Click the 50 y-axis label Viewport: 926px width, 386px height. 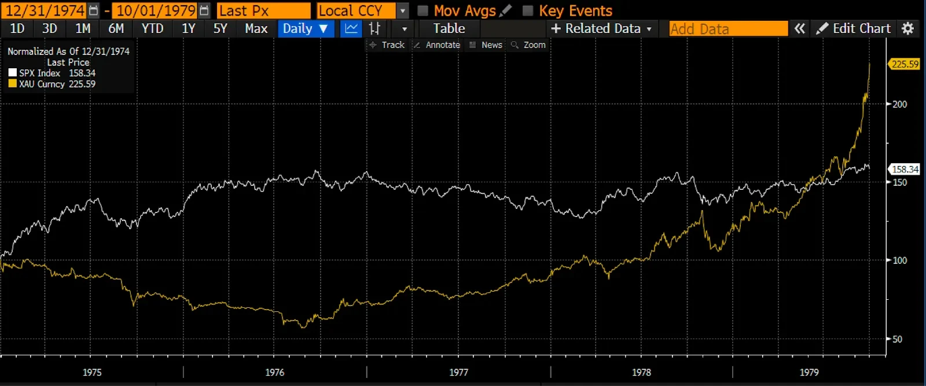[898, 339]
